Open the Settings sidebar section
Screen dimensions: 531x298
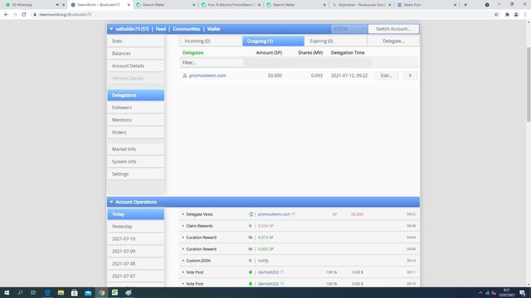[136, 174]
